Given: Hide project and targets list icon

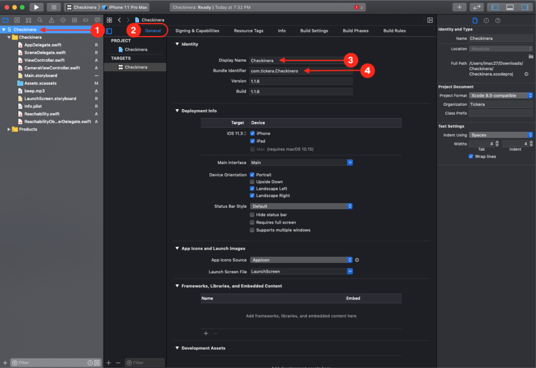Looking at the screenshot, I should tap(109, 31).
